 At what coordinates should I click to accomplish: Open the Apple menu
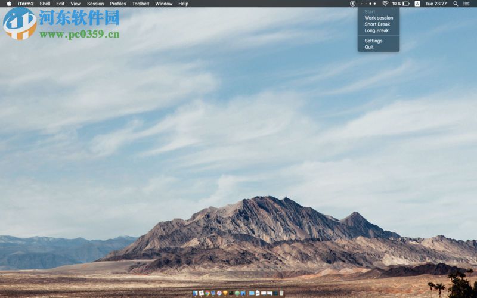[x=9, y=4]
